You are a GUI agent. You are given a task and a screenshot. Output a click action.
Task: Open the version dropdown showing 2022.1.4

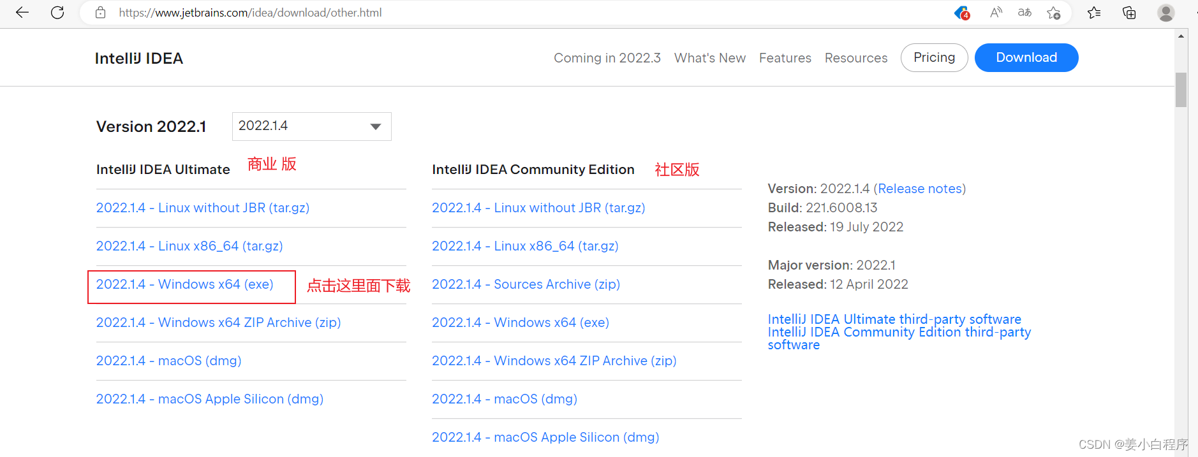pyautogui.click(x=311, y=126)
